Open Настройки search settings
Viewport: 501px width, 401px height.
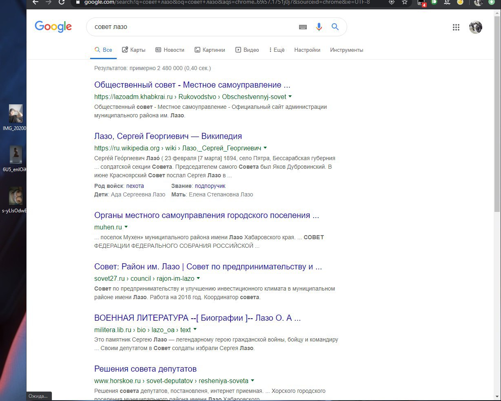[307, 50]
